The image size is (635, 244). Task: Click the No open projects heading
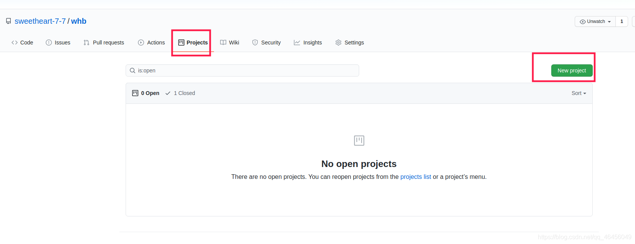click(359, 164)
